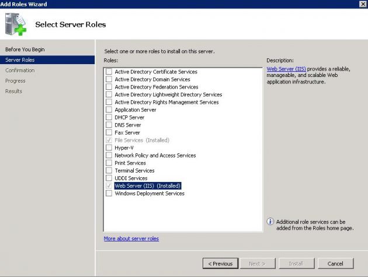Enable the DHCP Server role checkbox
Viewport: 368px width, 277px height.
[109, 117]
